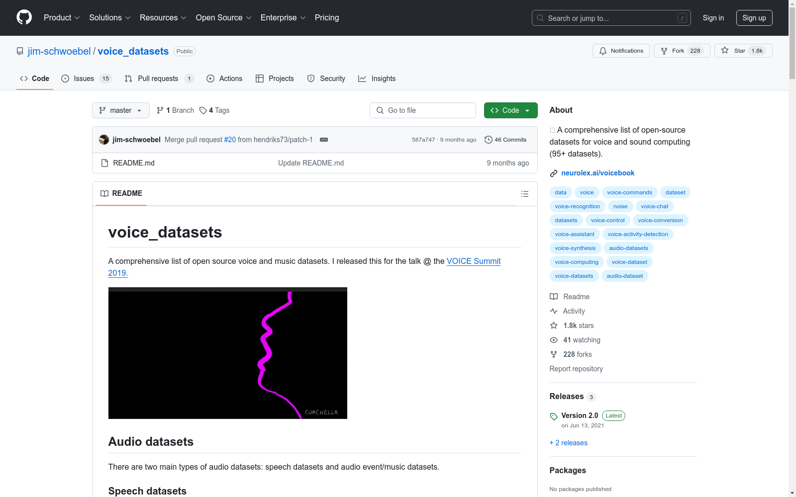The width and height of the screenshot is (796, 497).
Task: Open the Pricing link
Action: (x=327, y=17)
